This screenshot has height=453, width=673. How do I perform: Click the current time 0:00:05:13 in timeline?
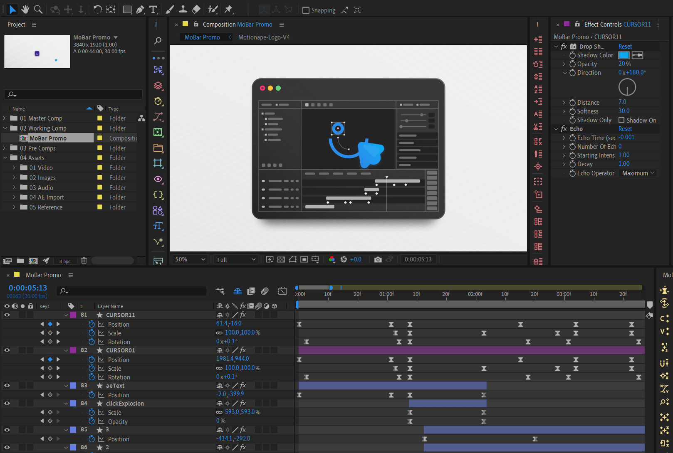[28, 288]
